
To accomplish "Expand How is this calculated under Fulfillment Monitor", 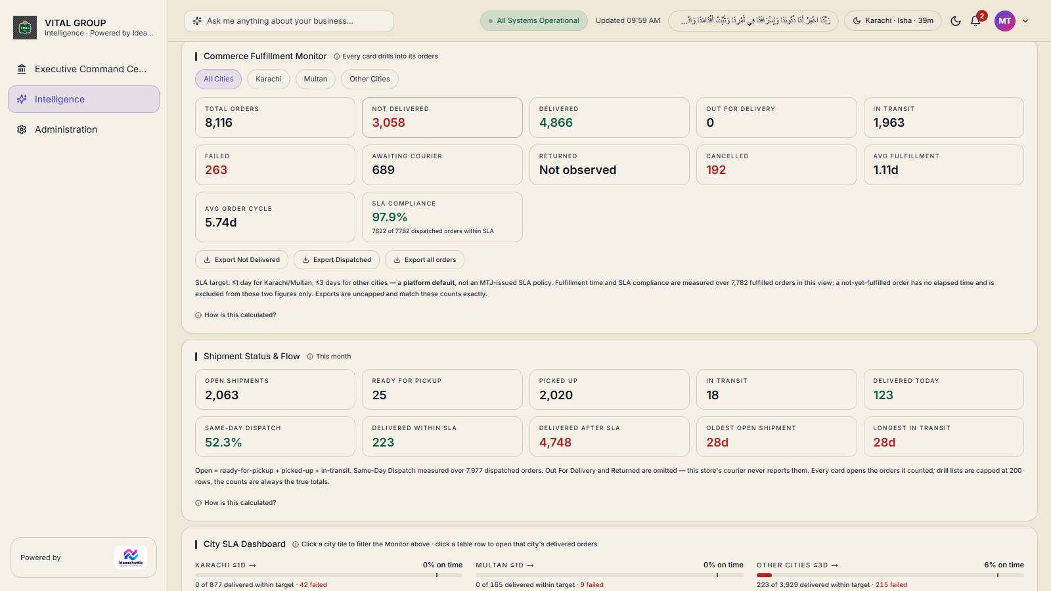I will (236, 315).
